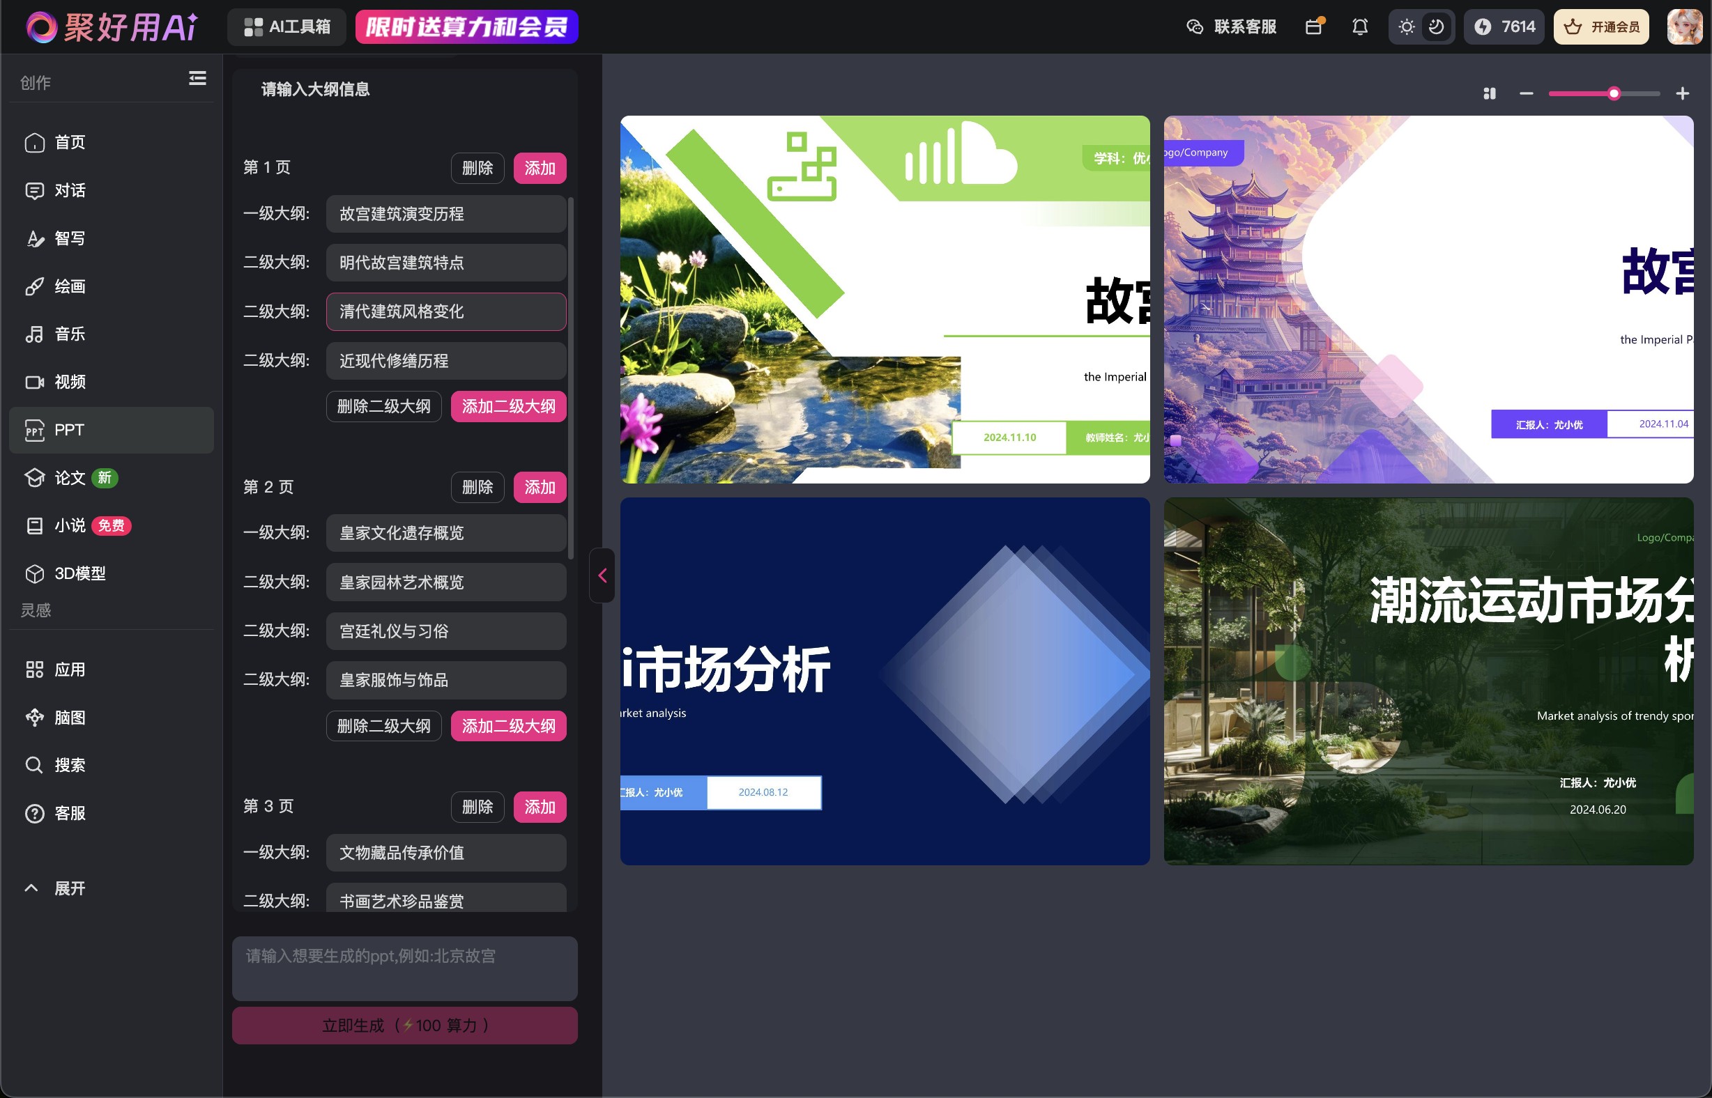
Task: Click the user avatar picture
Action: pyautogui.click(x=1684, y=27)
